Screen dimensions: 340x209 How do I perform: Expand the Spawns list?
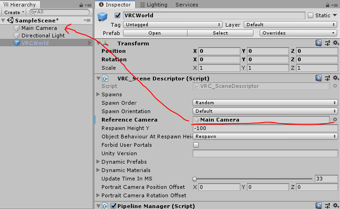pos(98,94)
